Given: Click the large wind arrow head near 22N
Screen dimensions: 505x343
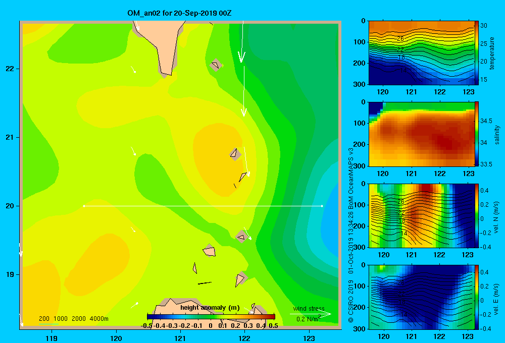Looking at the screenshot, I should tap(241, 56).
